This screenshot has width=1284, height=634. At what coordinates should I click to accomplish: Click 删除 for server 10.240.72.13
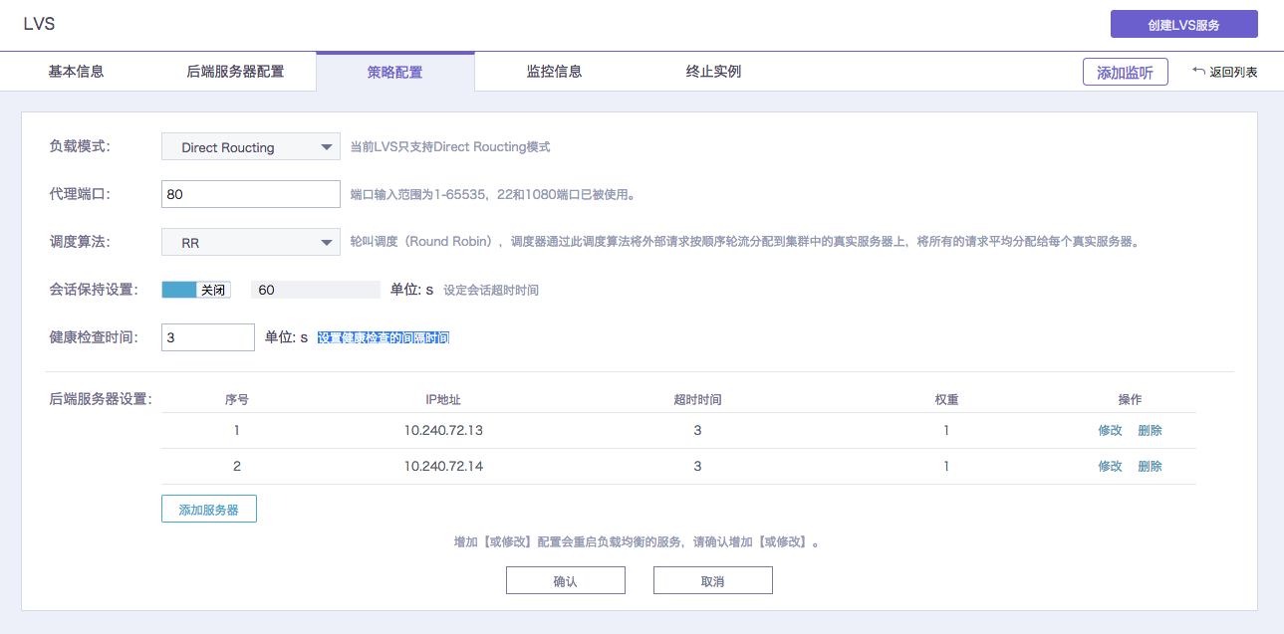tap(1150, 431)
